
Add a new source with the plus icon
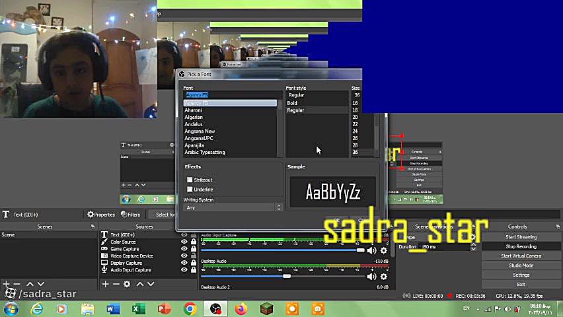coord(105,284)
